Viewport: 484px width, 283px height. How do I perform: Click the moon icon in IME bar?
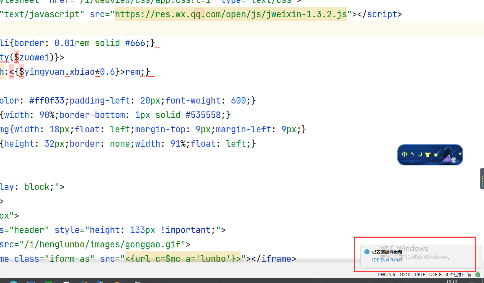[x=420, y=154]
